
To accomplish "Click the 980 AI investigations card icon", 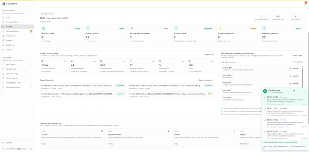I will point(101,61).
